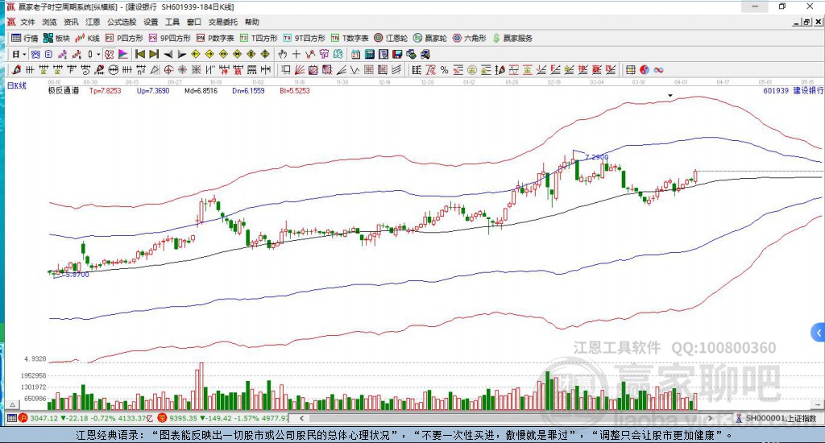
Task: Click the hand pan tool icon
Action: click(x=283, y=54)
